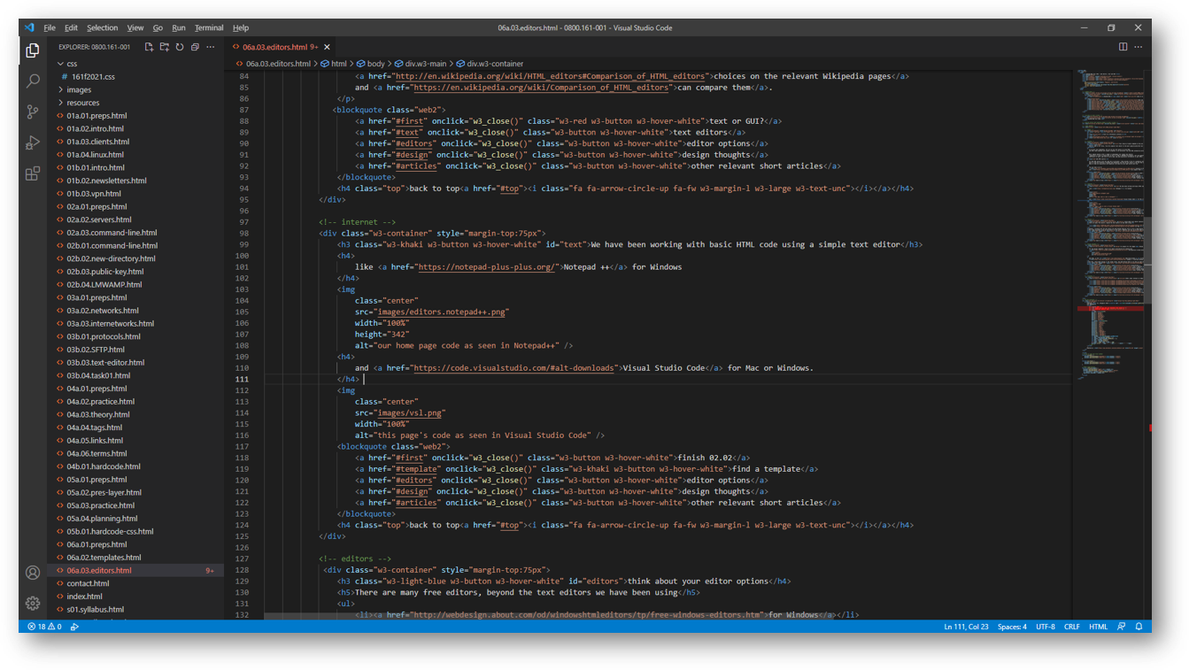The width and height of the screenshot is (1189, 670).
Task: Open the Manage gear icon
Action: [33, 603]
